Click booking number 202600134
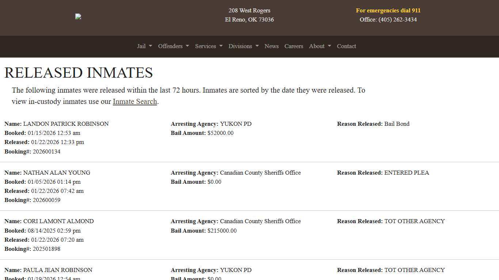 pos(46,151)
